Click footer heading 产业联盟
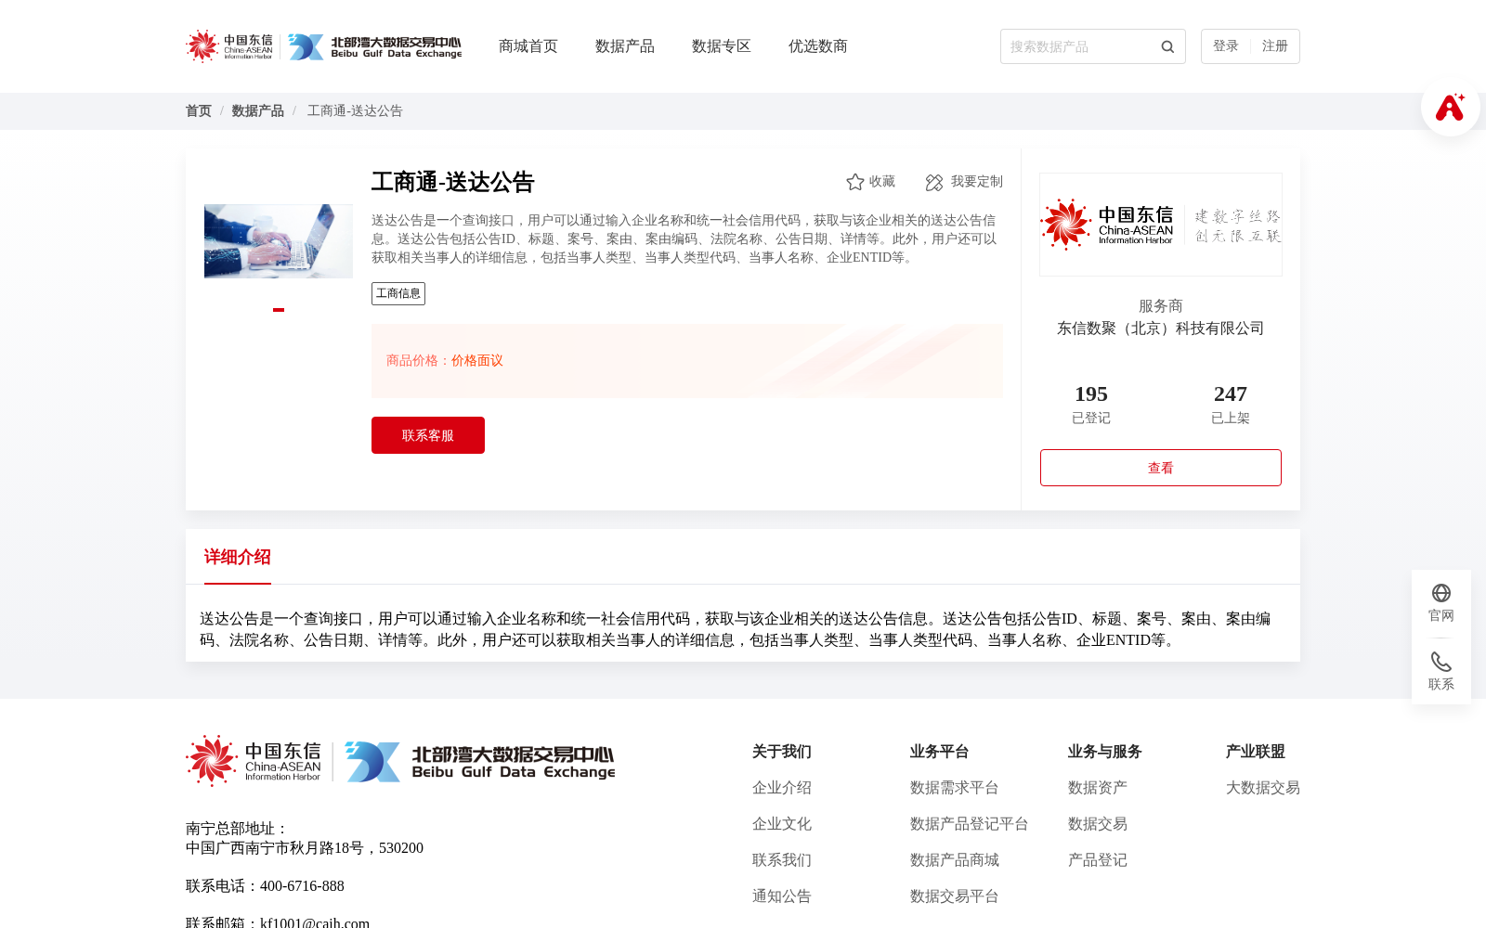Viewport: 1486px width, 928px height. [x=1256, y=752]
